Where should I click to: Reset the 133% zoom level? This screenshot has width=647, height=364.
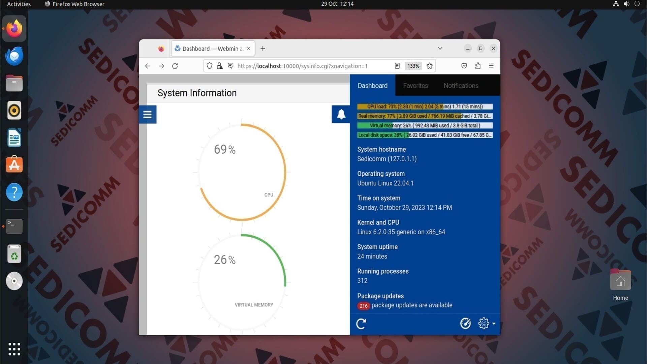413,66
